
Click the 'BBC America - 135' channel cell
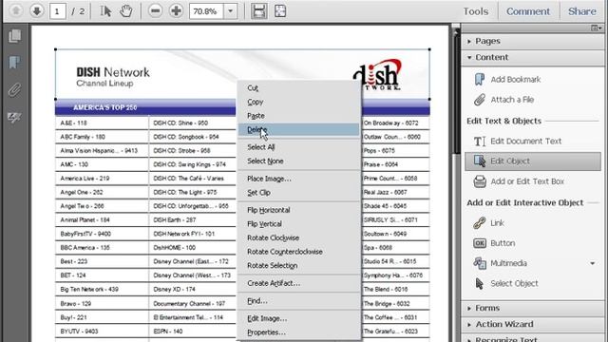[x=102, y=248]
